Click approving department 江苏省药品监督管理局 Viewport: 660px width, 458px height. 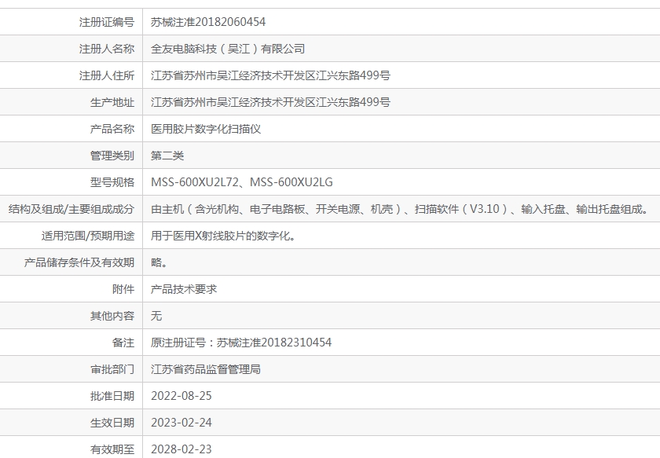pyautogui.click(x=206, y=369)
